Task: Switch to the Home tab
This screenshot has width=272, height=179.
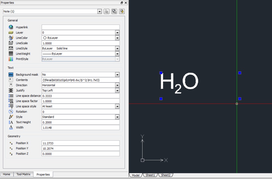Action: [7, 174]
